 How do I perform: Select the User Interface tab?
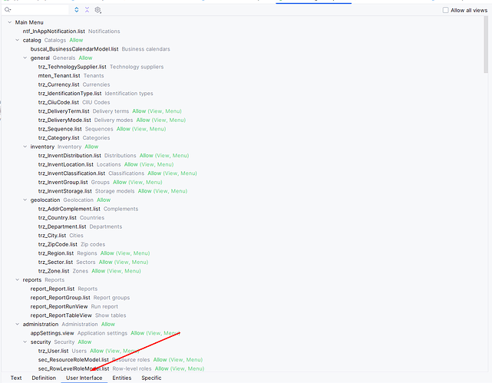pos(84,378)
